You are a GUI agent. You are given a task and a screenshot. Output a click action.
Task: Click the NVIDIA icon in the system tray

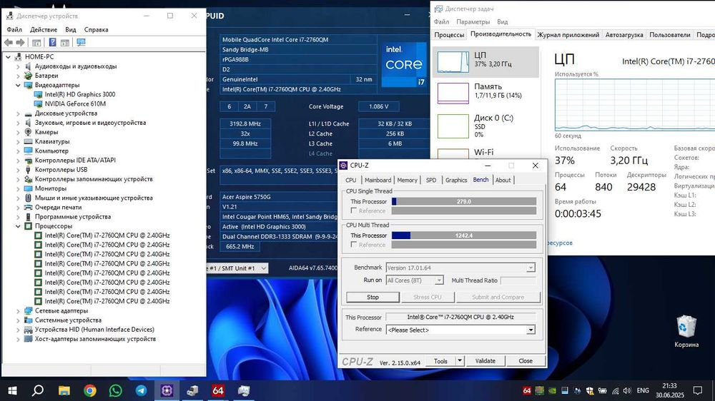552,390
